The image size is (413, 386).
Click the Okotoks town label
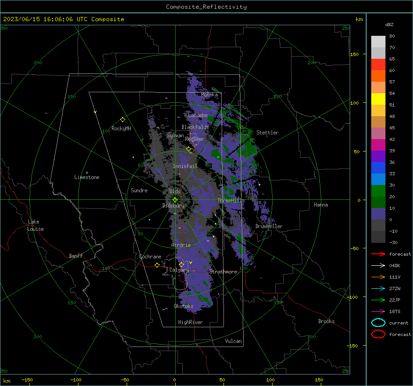184,306
